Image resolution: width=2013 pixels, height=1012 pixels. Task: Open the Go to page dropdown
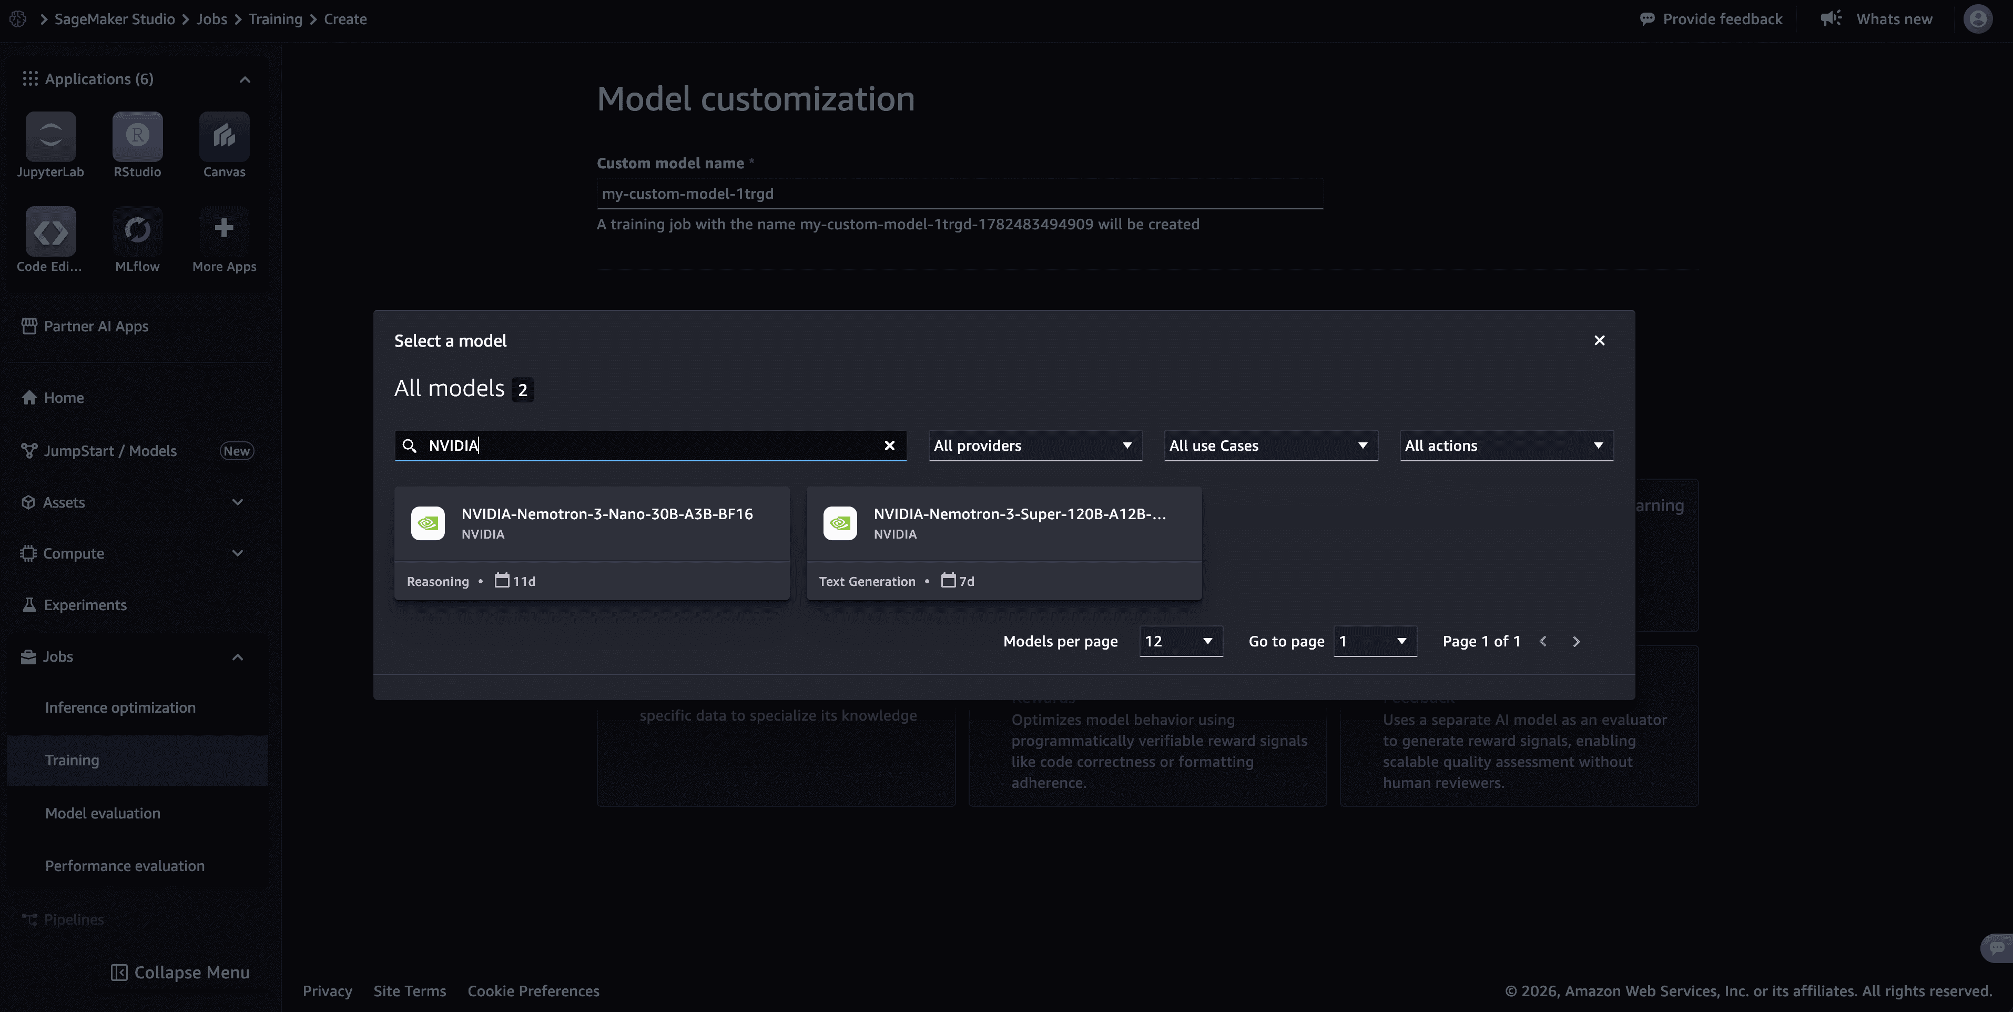pyautogui.click(x=1375, y=642)
